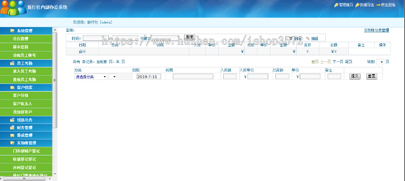This screenshot has width=405, height=181.
Task: Click the 财务管理 folder icon
Action: pyautogui.click(x=12, y=128)
